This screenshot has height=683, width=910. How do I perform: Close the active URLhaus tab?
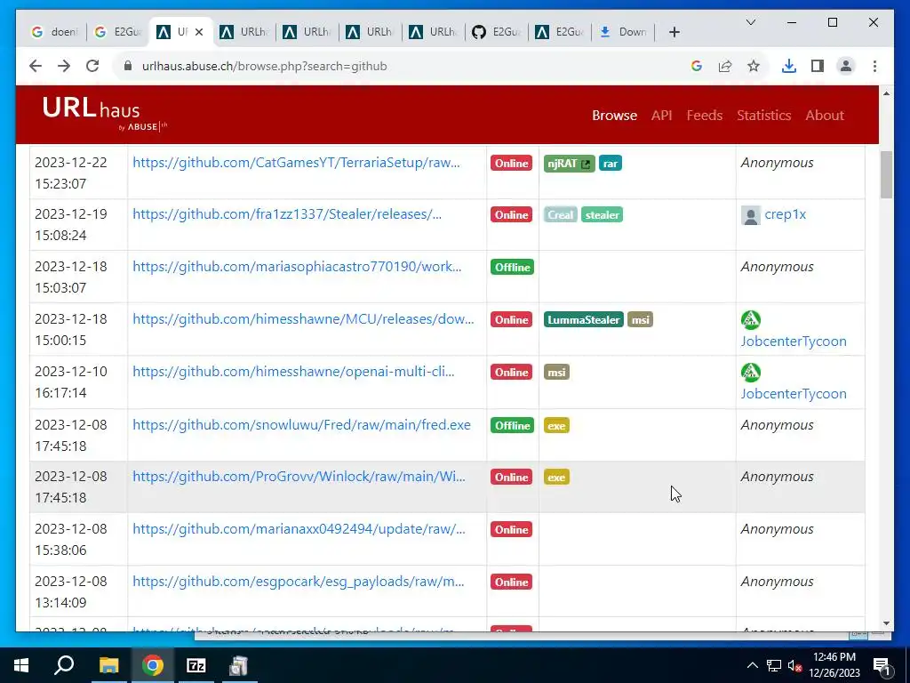click(x=199, y=32)
